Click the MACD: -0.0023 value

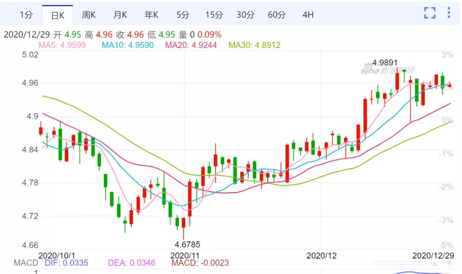point(200,262)
